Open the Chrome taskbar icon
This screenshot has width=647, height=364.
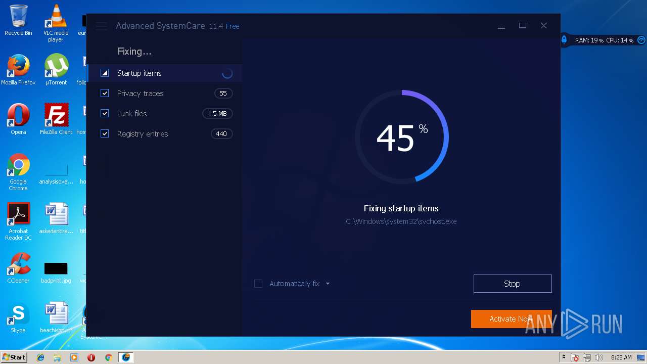108,357
